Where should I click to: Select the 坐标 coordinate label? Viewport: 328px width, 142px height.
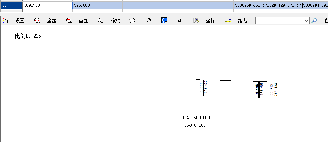tap(211, 20)
